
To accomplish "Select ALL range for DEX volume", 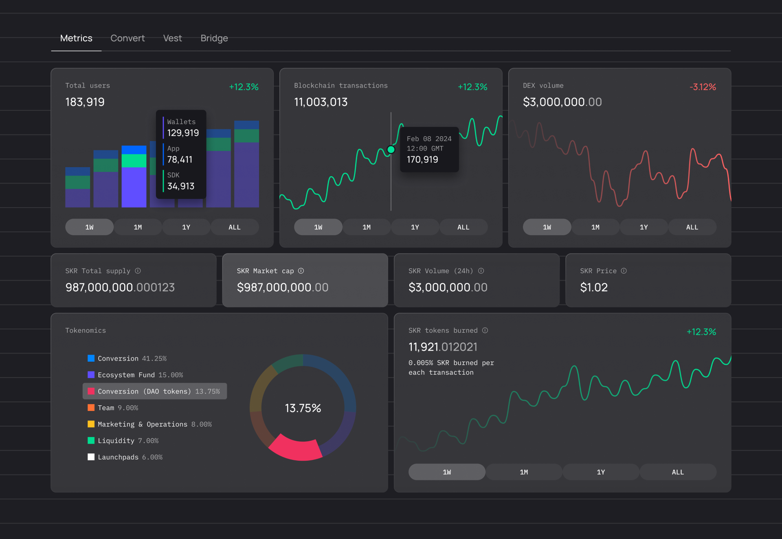I will click(x=692, y=227).
